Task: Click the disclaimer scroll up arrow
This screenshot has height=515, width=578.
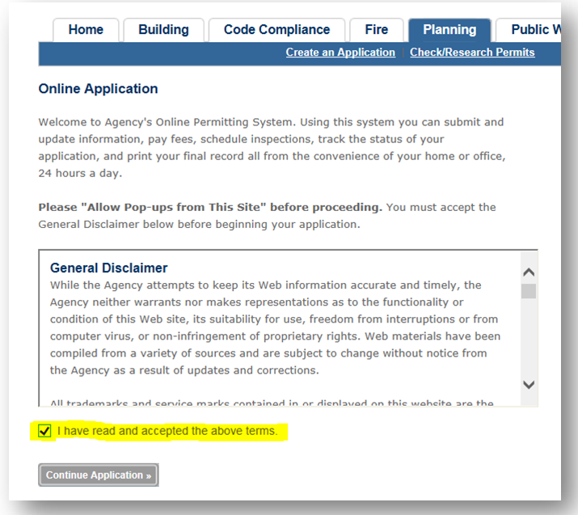Action: tap(529, 273)
